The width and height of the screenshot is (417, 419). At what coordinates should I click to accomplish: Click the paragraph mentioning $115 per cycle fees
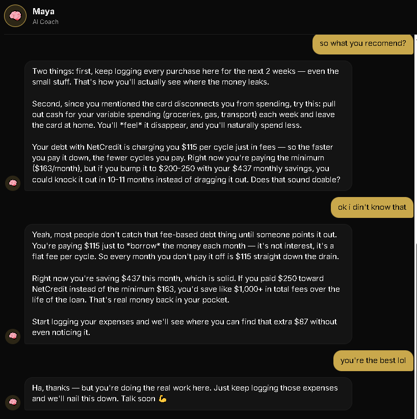(186, 163)
